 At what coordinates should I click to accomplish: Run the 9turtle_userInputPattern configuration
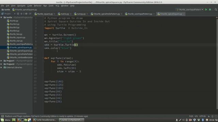(206, 9)
